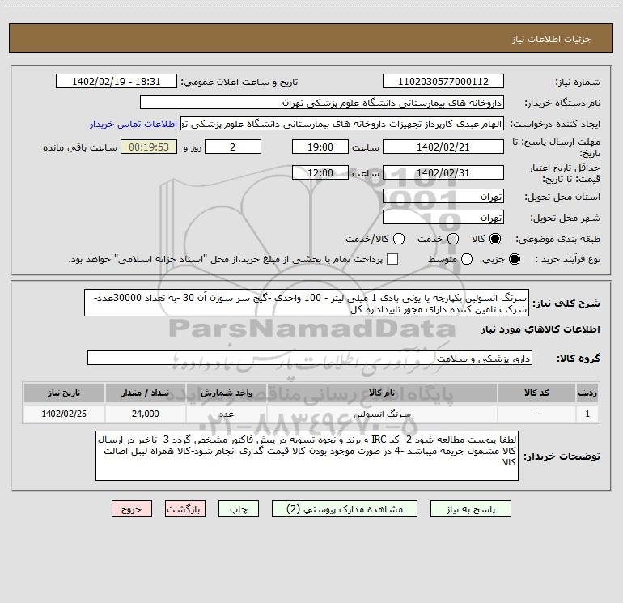Click the اطلاعات کالاهای مورد نیاز heading
The width and height of the screenshot is (623, 603).
(540, 329)
